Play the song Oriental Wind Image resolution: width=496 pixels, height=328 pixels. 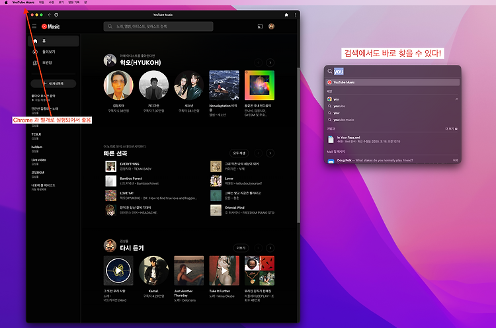pos(216,210)
